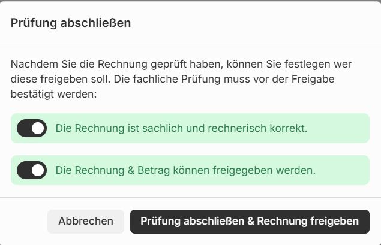Click the description paragraph starting with 'Nachdem Sie'

(181, 78)
